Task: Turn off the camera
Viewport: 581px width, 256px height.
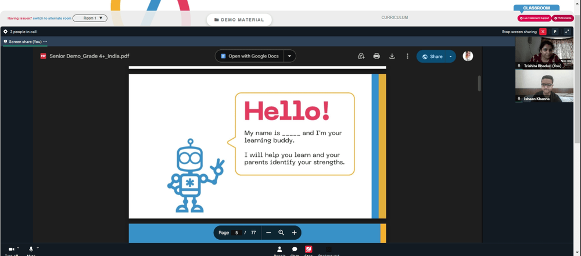Action: [x=12, y=250]
